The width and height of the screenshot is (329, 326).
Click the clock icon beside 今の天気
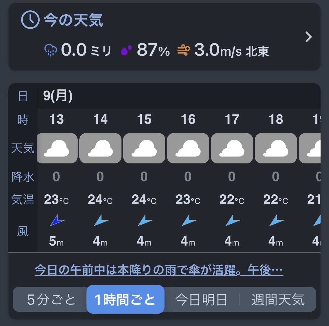click(30, 20)
